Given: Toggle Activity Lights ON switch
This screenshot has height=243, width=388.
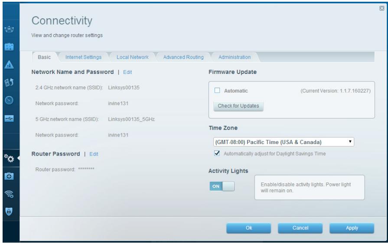Looking at the screenshot, I should pyautogui.click(x=222, y=186).
